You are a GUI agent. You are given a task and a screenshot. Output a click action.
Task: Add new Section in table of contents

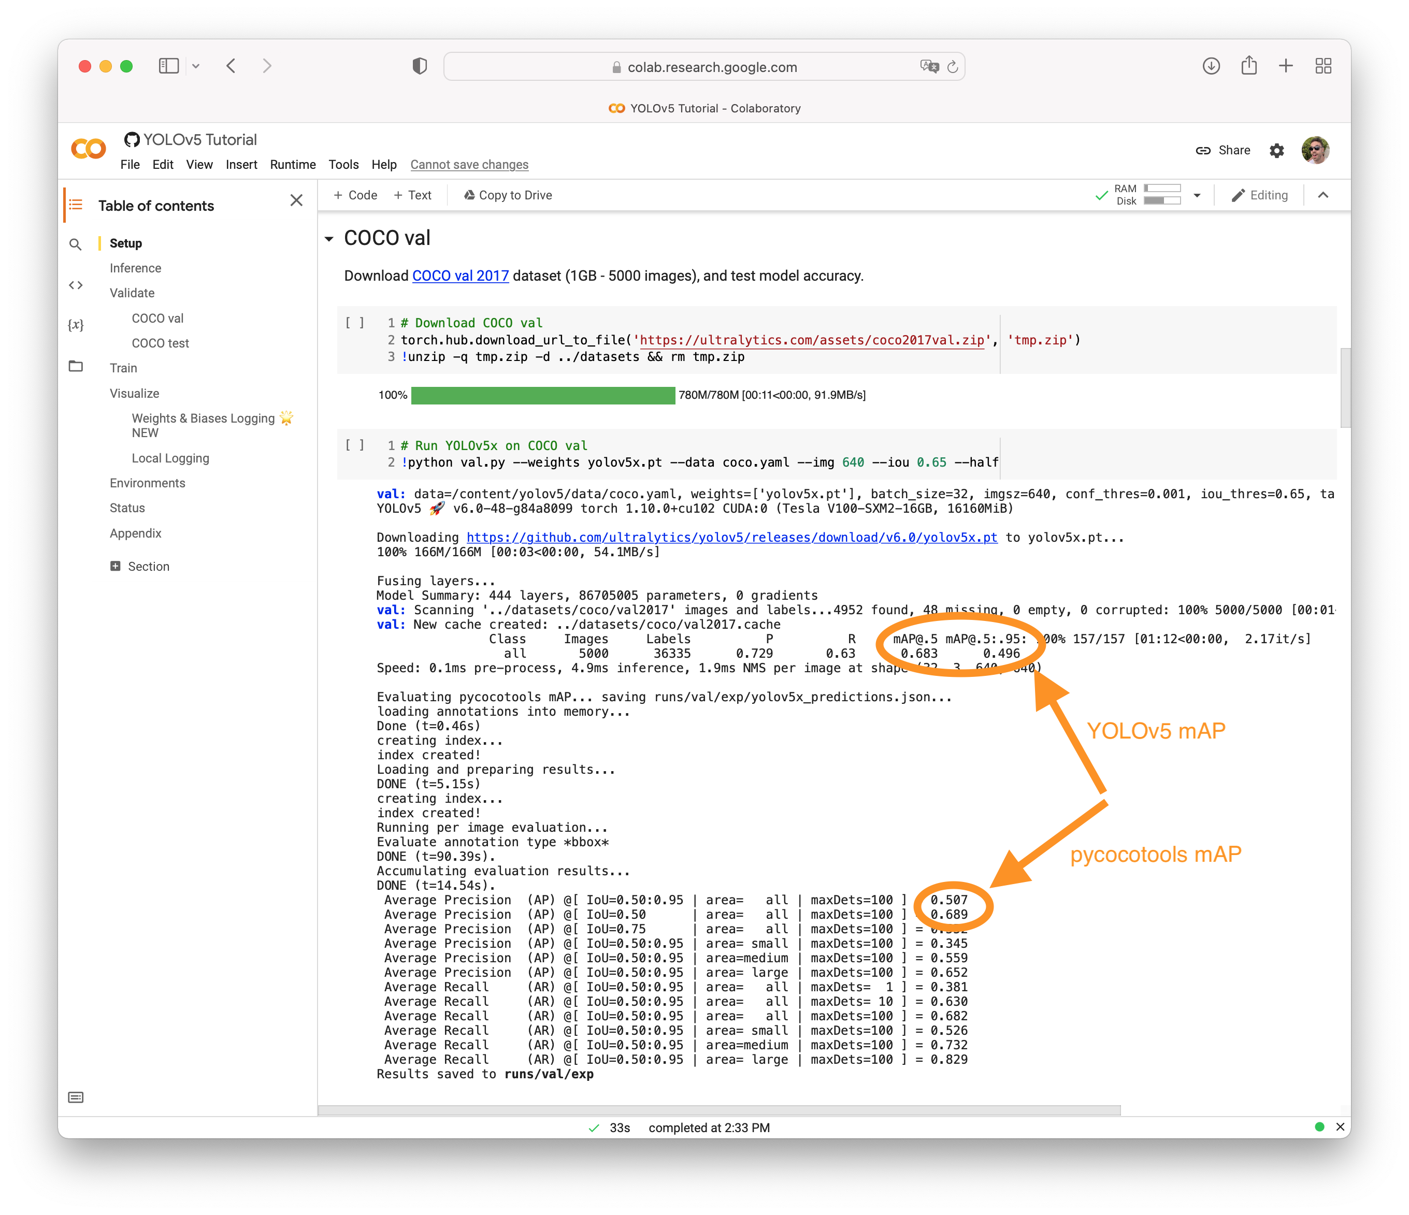[x=139, y=567]
